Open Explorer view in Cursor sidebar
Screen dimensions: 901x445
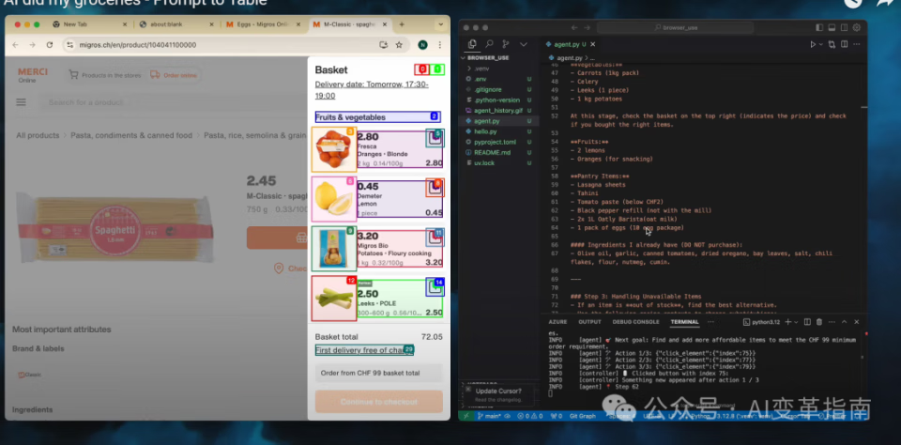click(x=472, y=44)
